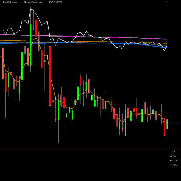Click the long red candle after the peak
The width and height of the screenshot is (181, 181).
coord(50,76)
